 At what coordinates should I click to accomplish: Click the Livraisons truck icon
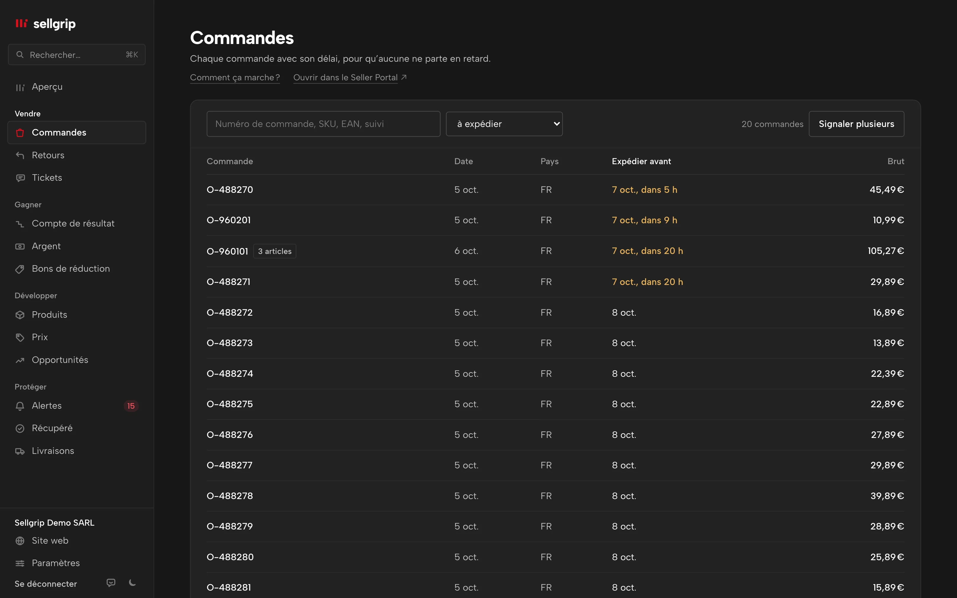coord(20,451)
